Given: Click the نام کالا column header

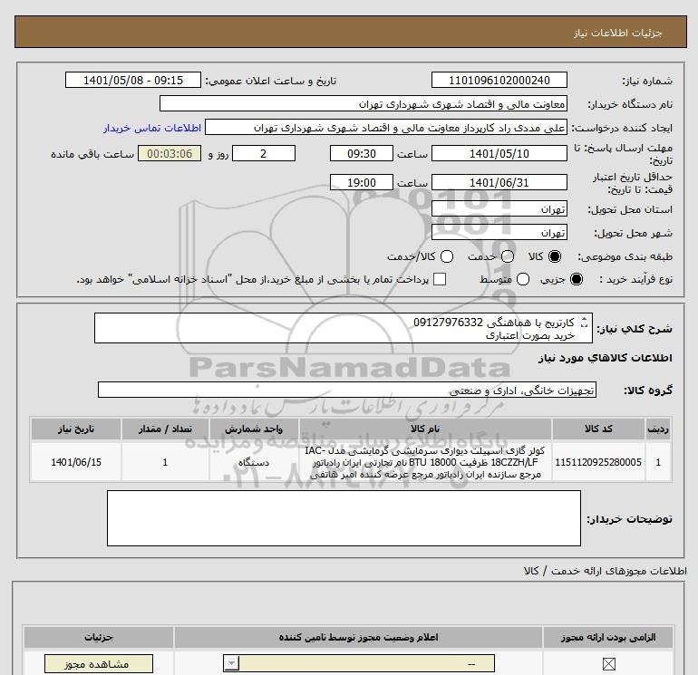Looking at the screenshot, I should coord(425,429).
